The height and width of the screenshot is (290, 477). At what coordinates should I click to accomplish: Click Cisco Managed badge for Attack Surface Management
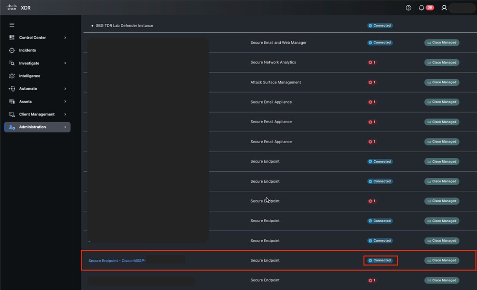(x=442, y=82)
